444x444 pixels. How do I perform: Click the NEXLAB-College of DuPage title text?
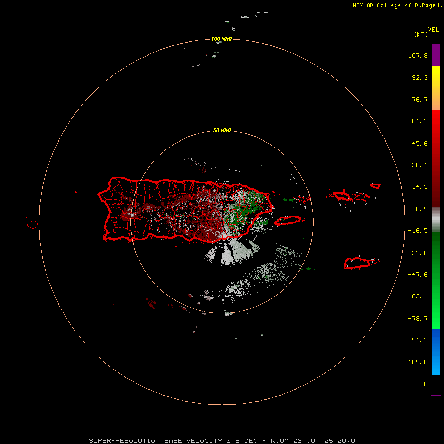pos(395,5)
